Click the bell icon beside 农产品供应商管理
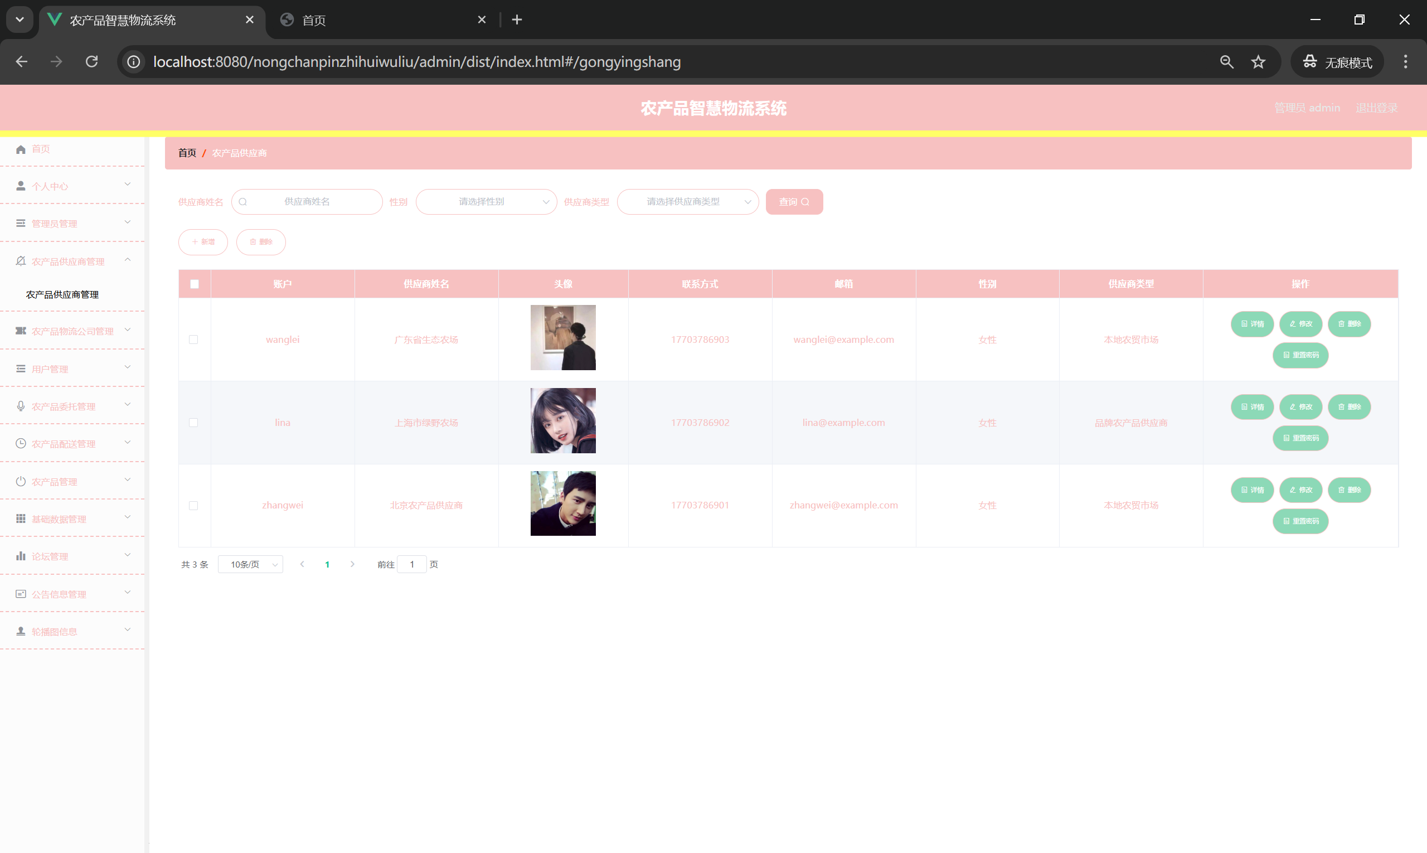The height and width of the screenshot is (853, 1427). (21, 261)
